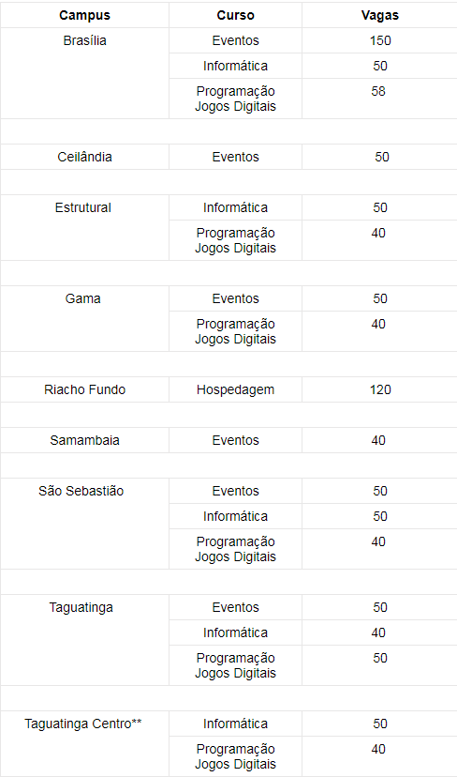Click Informática course in the Estrutural row
The image size is (457, 777).
point(235,207)
